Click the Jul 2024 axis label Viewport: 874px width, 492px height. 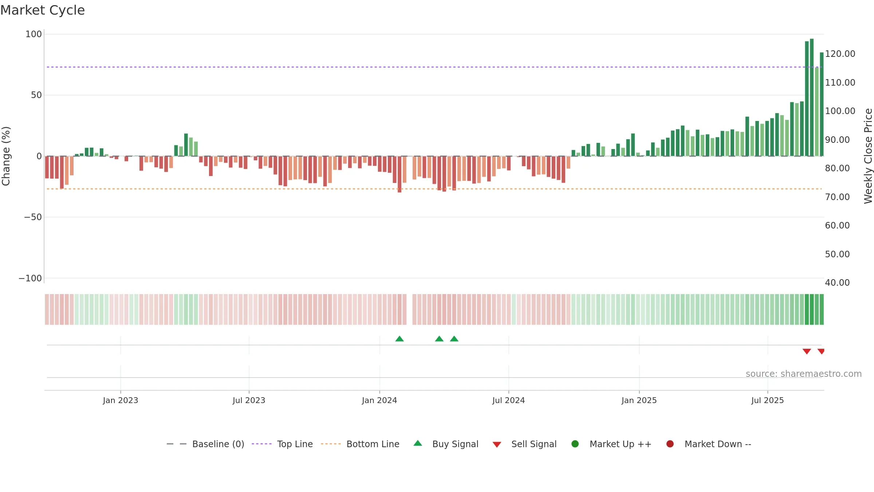[x=509, y=400]
